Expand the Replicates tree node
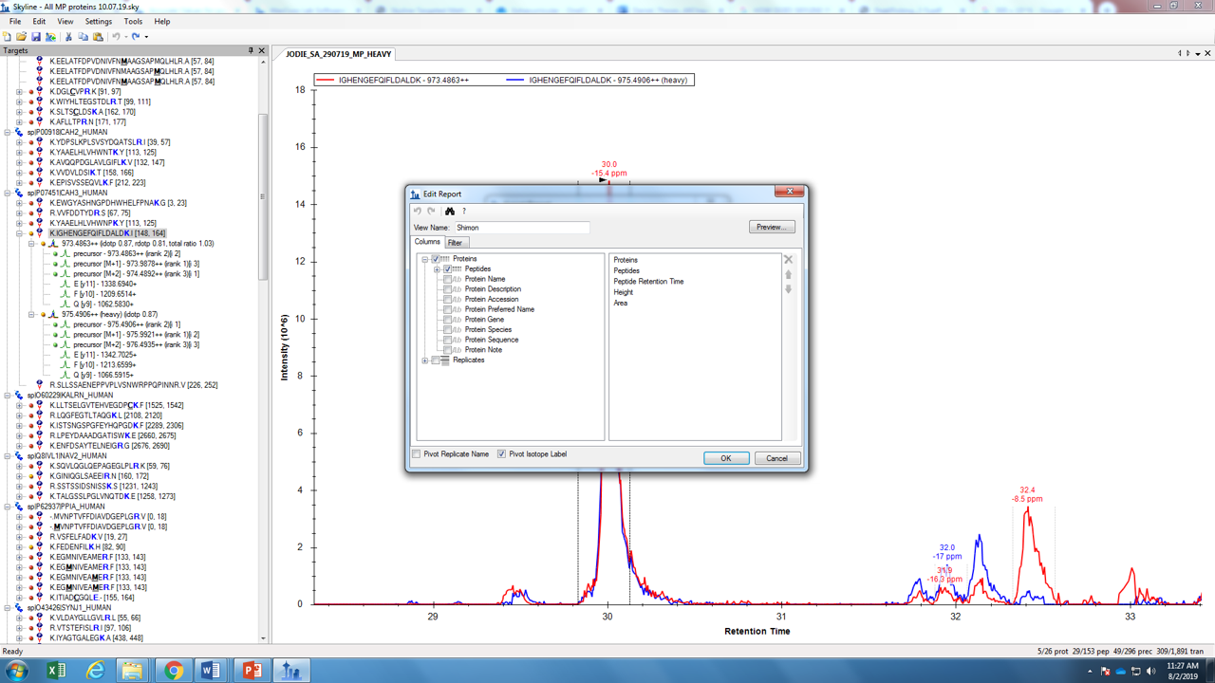 point(425,360)
